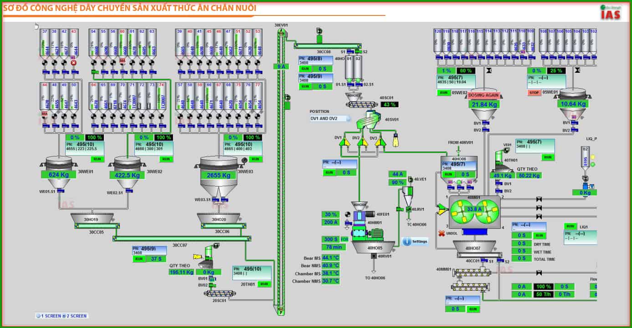Toggle the DV3 diverter valve
The height and width of the screenshot is (328, 632).
tap(380, 142)
